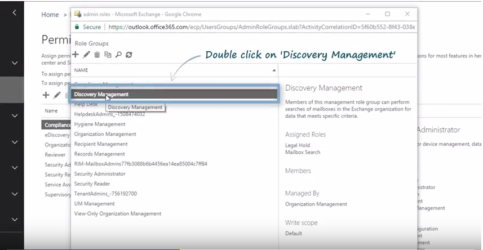
Task: Select the Discovery Management row
Action: click(175, 95)
